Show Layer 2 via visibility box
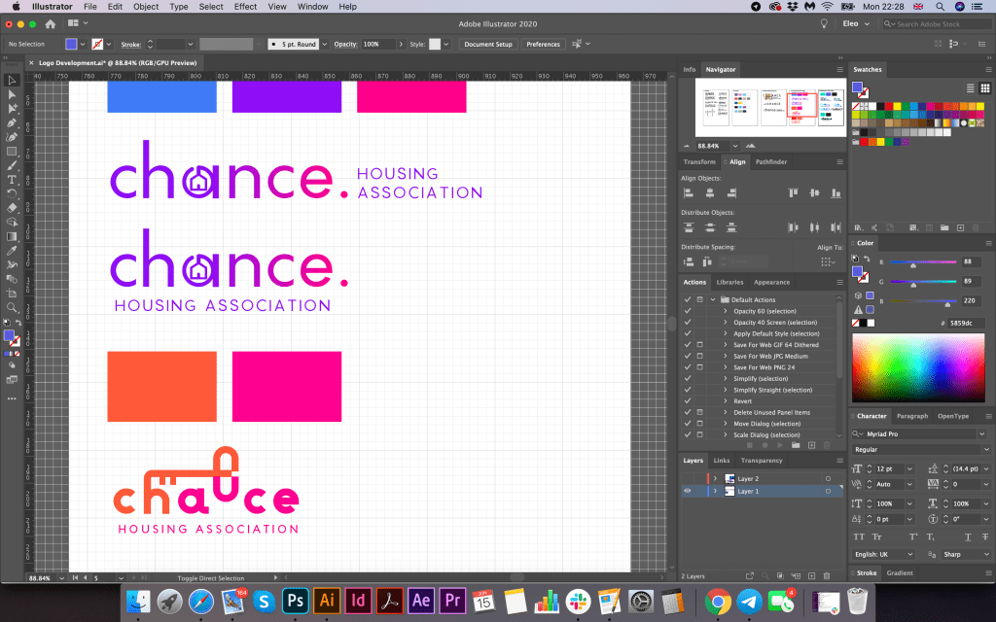 click(688, 479)
